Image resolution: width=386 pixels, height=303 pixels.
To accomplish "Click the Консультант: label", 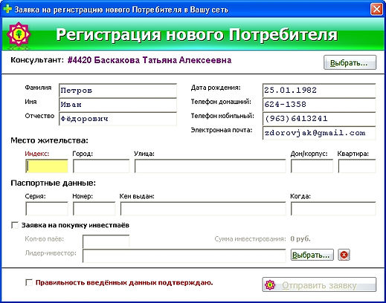I will click(37, 60).
